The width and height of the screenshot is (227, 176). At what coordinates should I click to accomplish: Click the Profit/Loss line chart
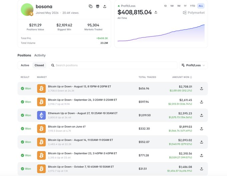[x=161, y=33]
